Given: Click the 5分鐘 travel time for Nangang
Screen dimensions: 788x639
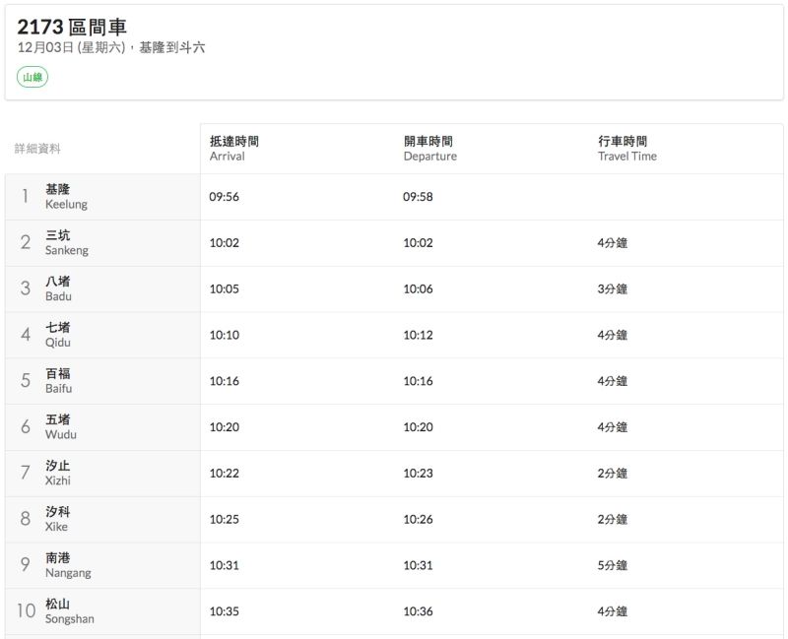Looking at the screenshot, I should 612,565.
